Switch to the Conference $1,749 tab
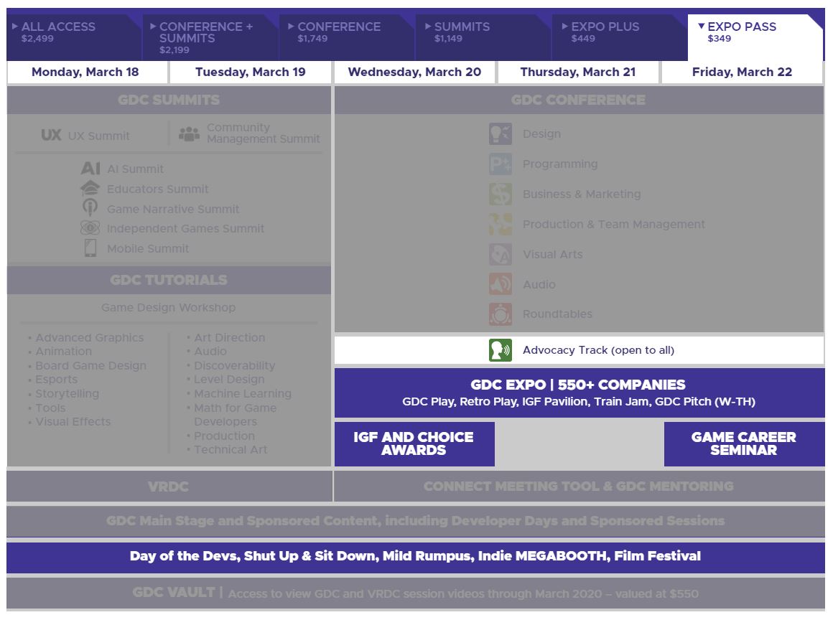Image resolution: width=833 pixels, height=620 pixels. 348,37
